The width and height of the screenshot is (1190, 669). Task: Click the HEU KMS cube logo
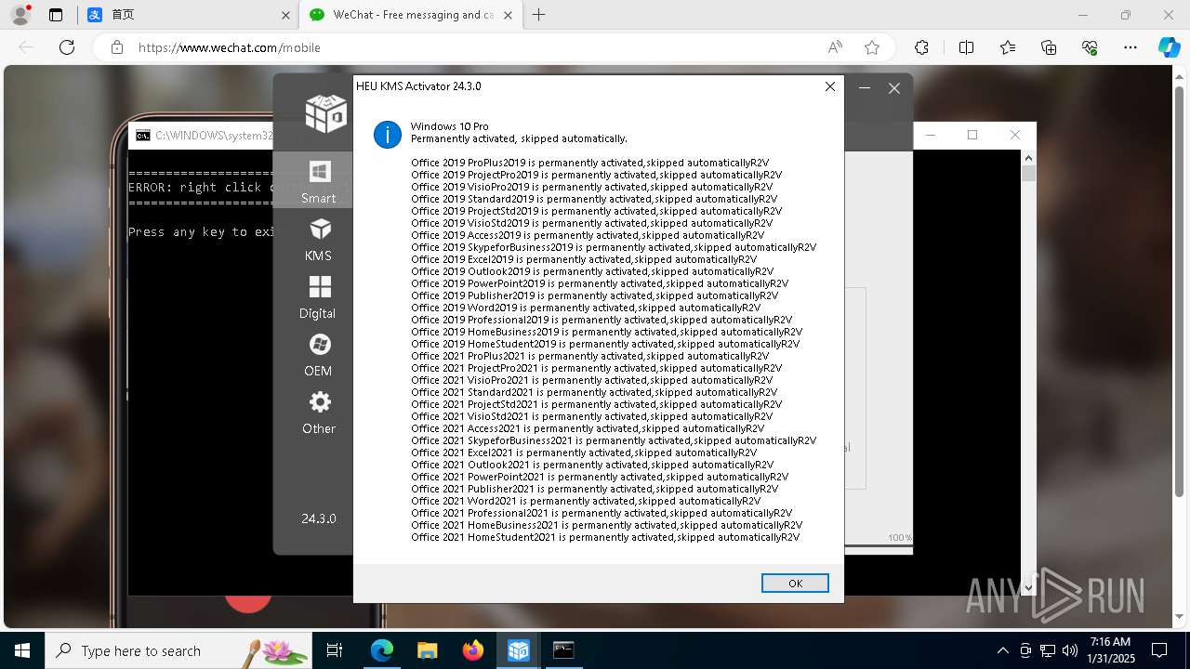[324, 113]
